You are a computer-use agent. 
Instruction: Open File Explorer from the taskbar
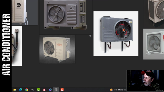click(15, 90)
